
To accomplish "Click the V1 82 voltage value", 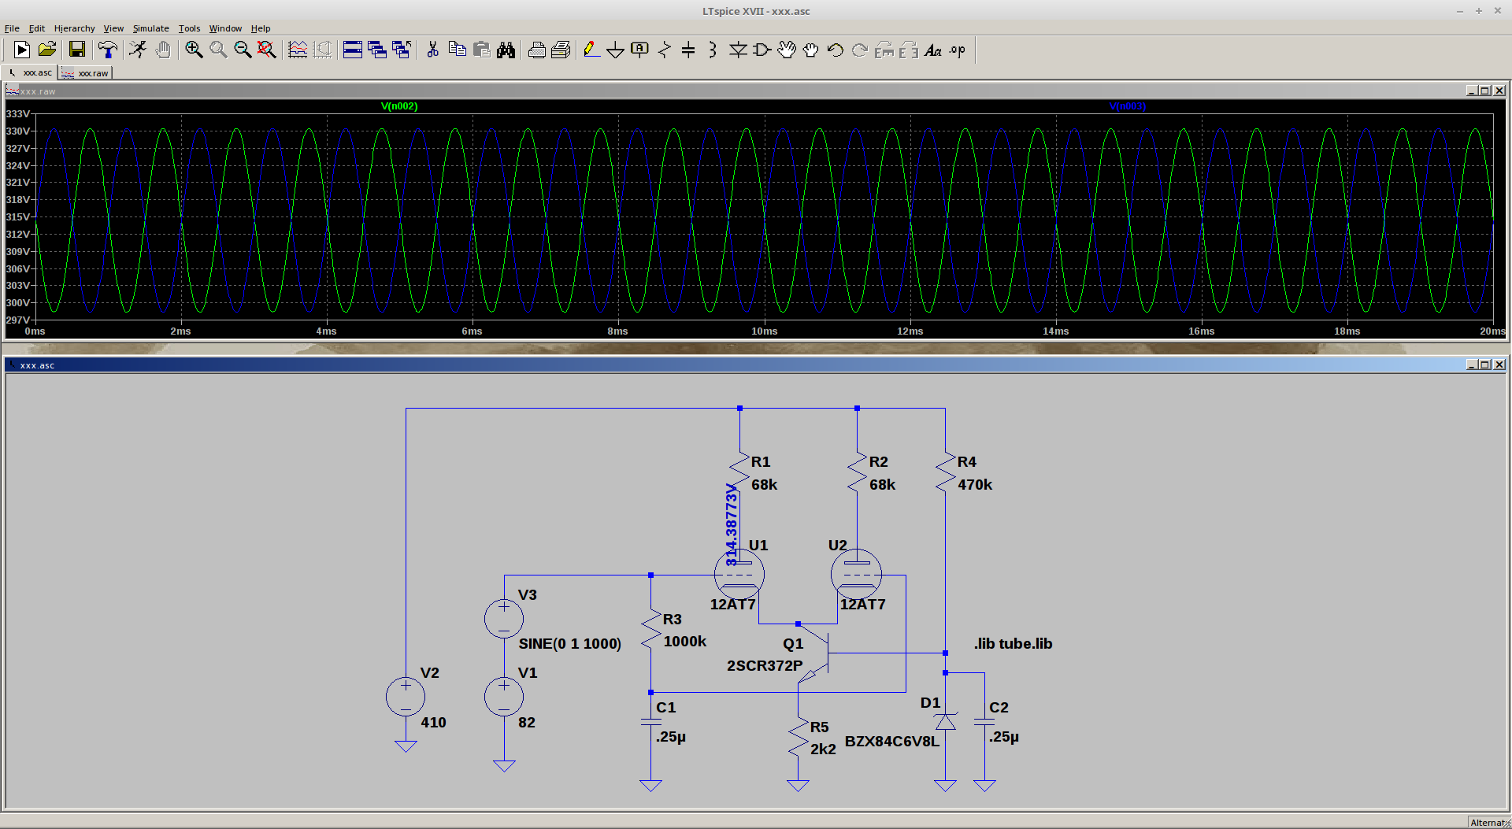I will (x=527, y=723).
